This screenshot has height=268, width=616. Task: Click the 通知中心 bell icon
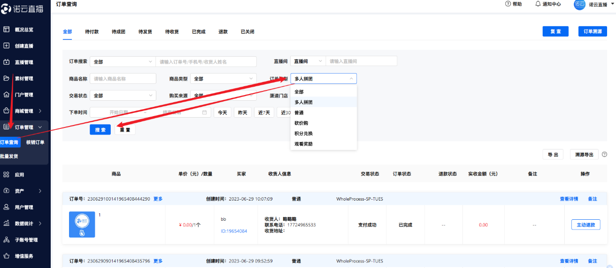click(x=538, y=4)
